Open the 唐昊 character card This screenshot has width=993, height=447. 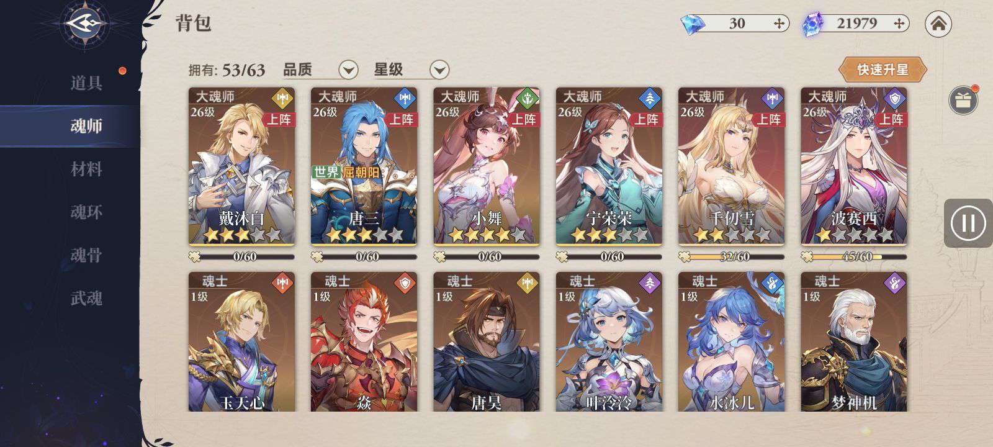point(487,341)
